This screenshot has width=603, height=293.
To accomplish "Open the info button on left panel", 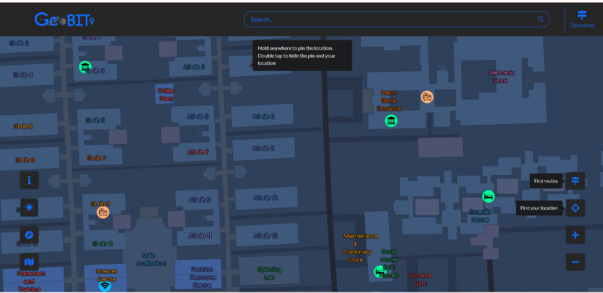I will coord(29,180).
